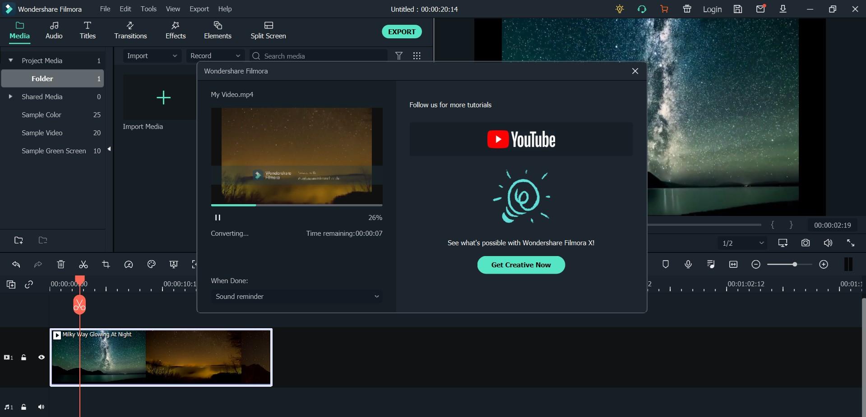Expand the Shared Media tree
Viewport: 866px width, 417px height.
click(x=10, y=96)
